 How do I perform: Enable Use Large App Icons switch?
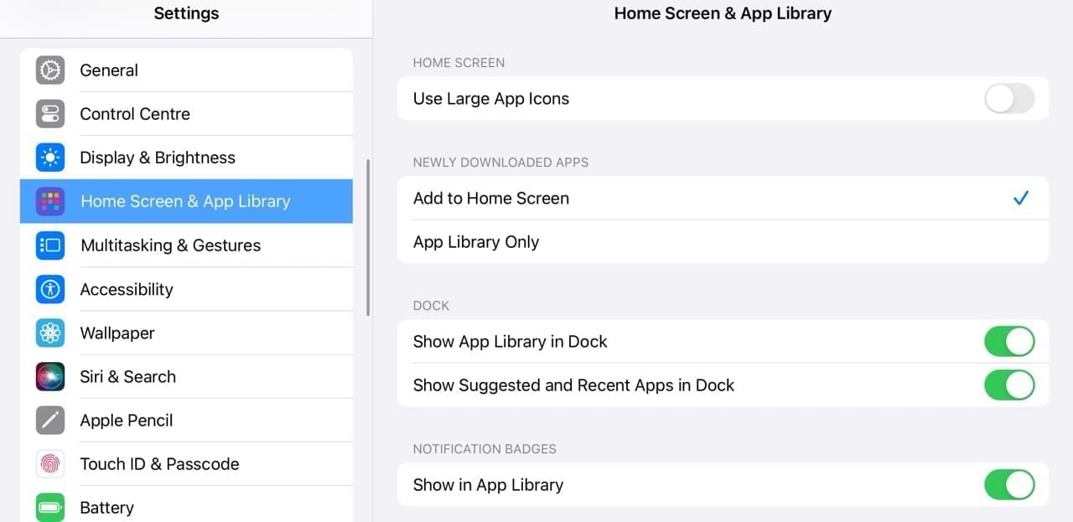coord(1009,99)
